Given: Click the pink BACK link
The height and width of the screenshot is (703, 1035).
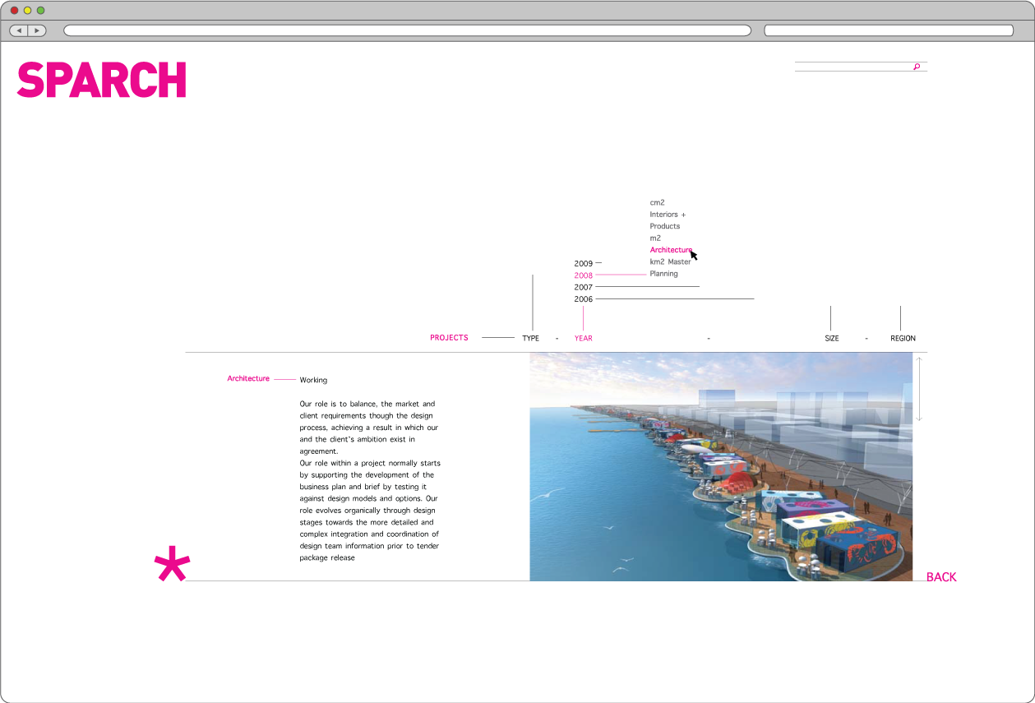Looking at the screenshot, I should pos(941,577).
